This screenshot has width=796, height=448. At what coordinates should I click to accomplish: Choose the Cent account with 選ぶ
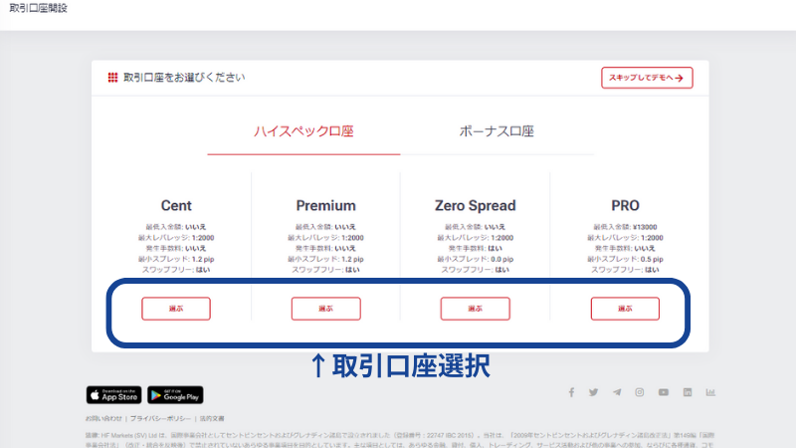click(x=176, y=309)
